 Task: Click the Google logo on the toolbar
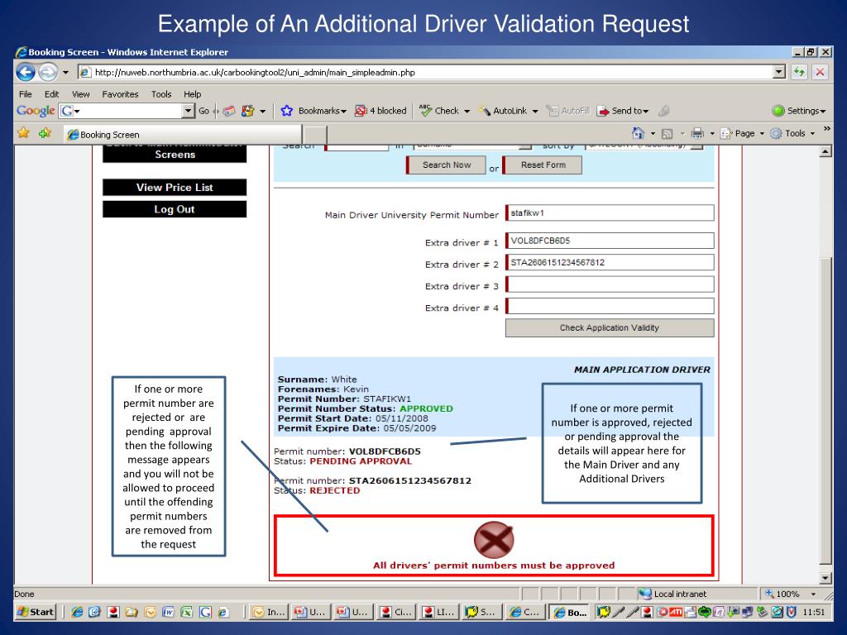click(36, 111)
